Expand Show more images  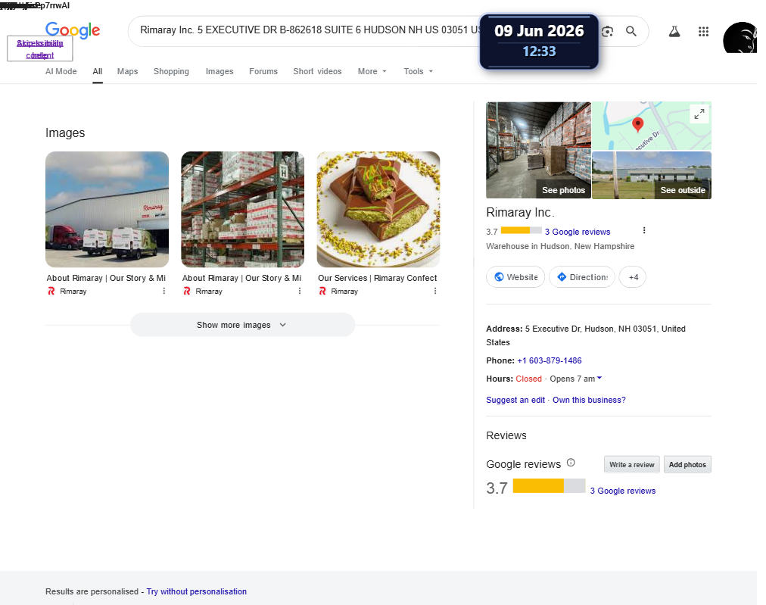tap(242, 325)
